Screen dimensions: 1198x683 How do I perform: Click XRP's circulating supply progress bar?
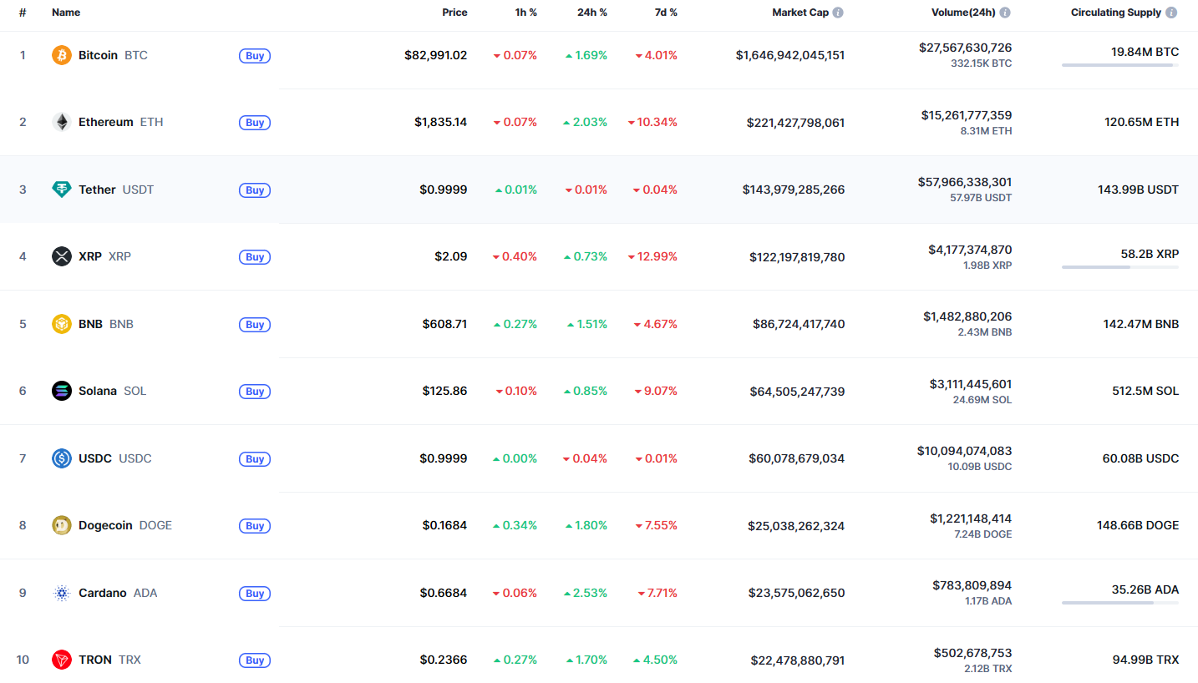pyautogui.click(x=1120, y=267)
